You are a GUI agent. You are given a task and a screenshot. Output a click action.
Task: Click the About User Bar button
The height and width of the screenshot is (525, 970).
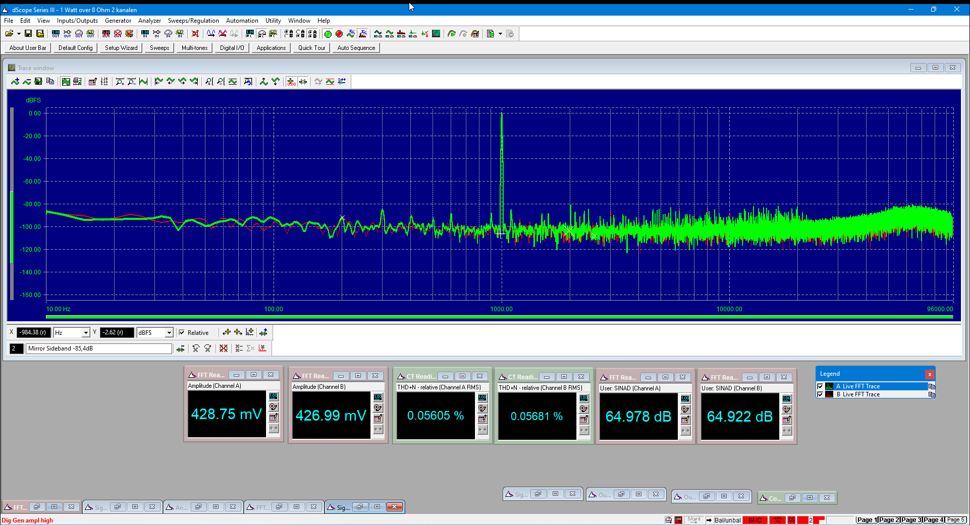tap(28, 48)
